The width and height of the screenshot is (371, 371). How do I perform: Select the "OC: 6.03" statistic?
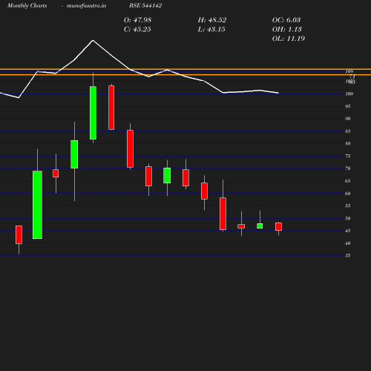[286, 20]
